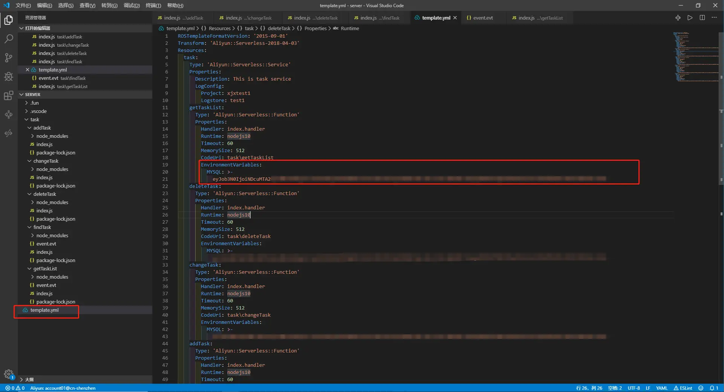Open the Manage gear at the activity bar bottom

9,374
